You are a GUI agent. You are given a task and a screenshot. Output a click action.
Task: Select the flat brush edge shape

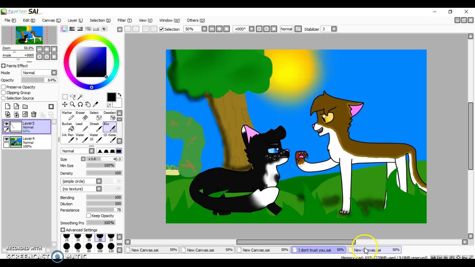click(119, 151)
